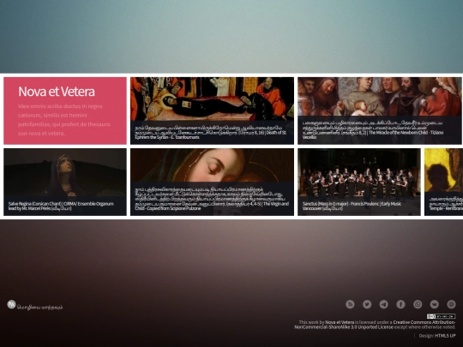The image size is (463, 347).
Task: Open The Miracle of the Newborn Child tile
Action: click(380, 111)
